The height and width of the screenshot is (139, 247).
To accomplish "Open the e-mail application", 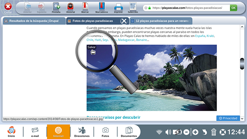I will [35, 132].
